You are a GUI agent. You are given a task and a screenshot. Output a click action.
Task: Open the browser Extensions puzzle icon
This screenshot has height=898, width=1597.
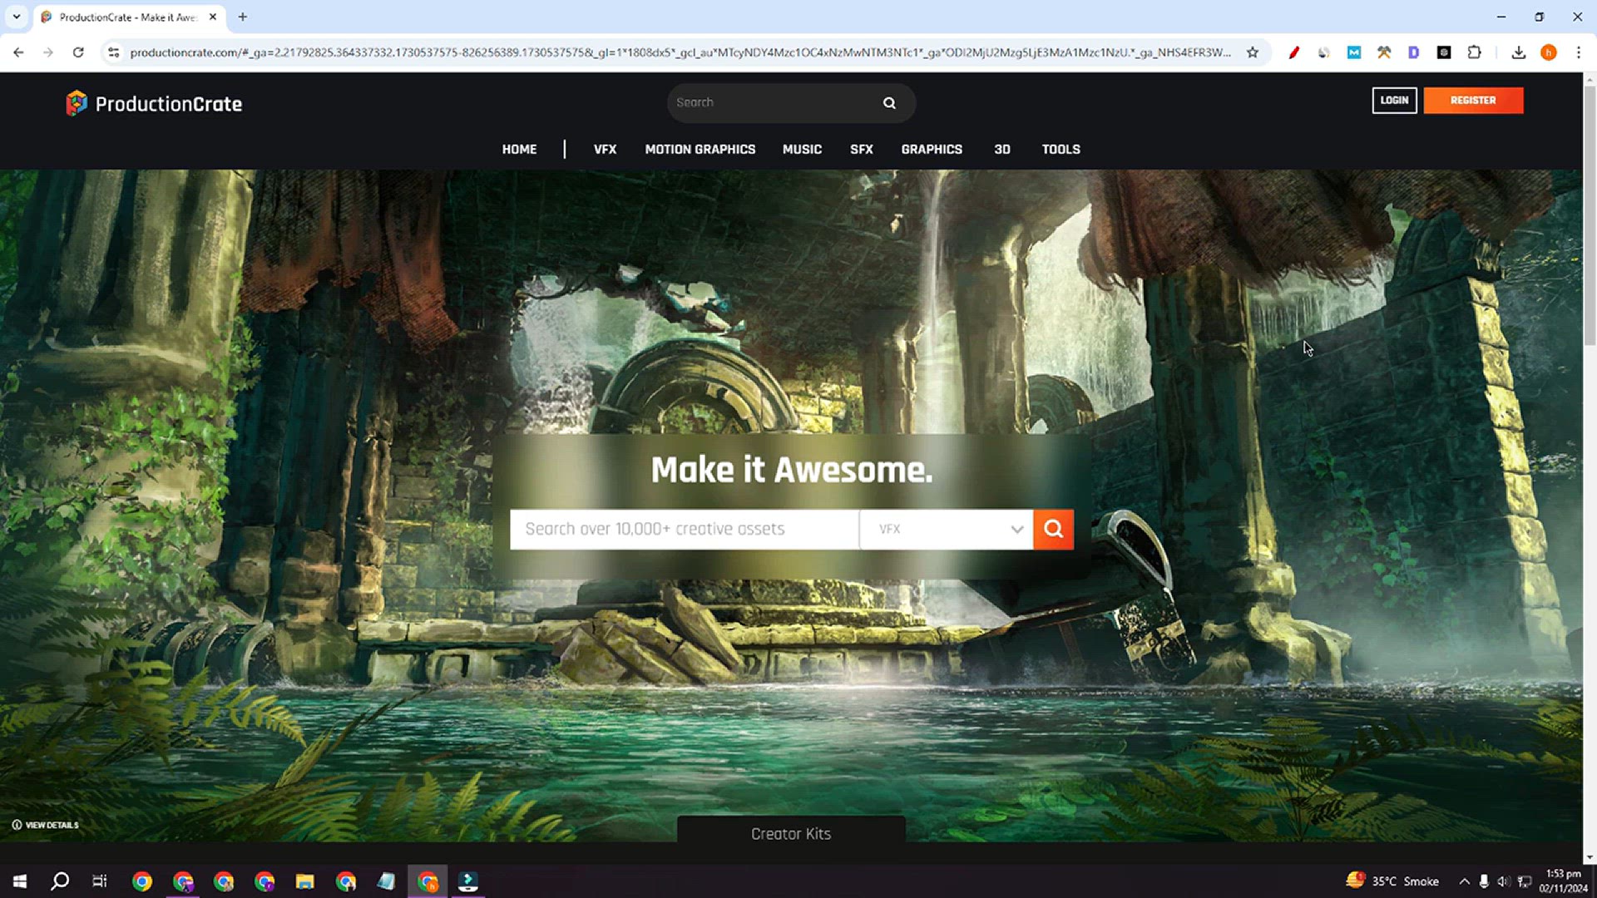point(1474,52)
